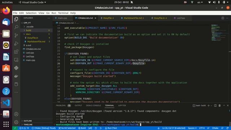Screen dimensions: 231x130
Task: Run CTest from status bar
Action: point(111,128)
